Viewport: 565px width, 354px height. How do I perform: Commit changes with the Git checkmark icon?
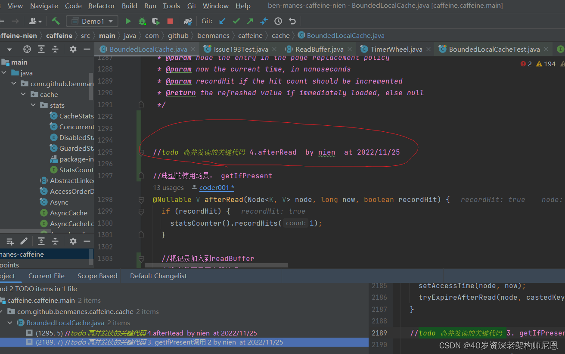pos(236,21)
